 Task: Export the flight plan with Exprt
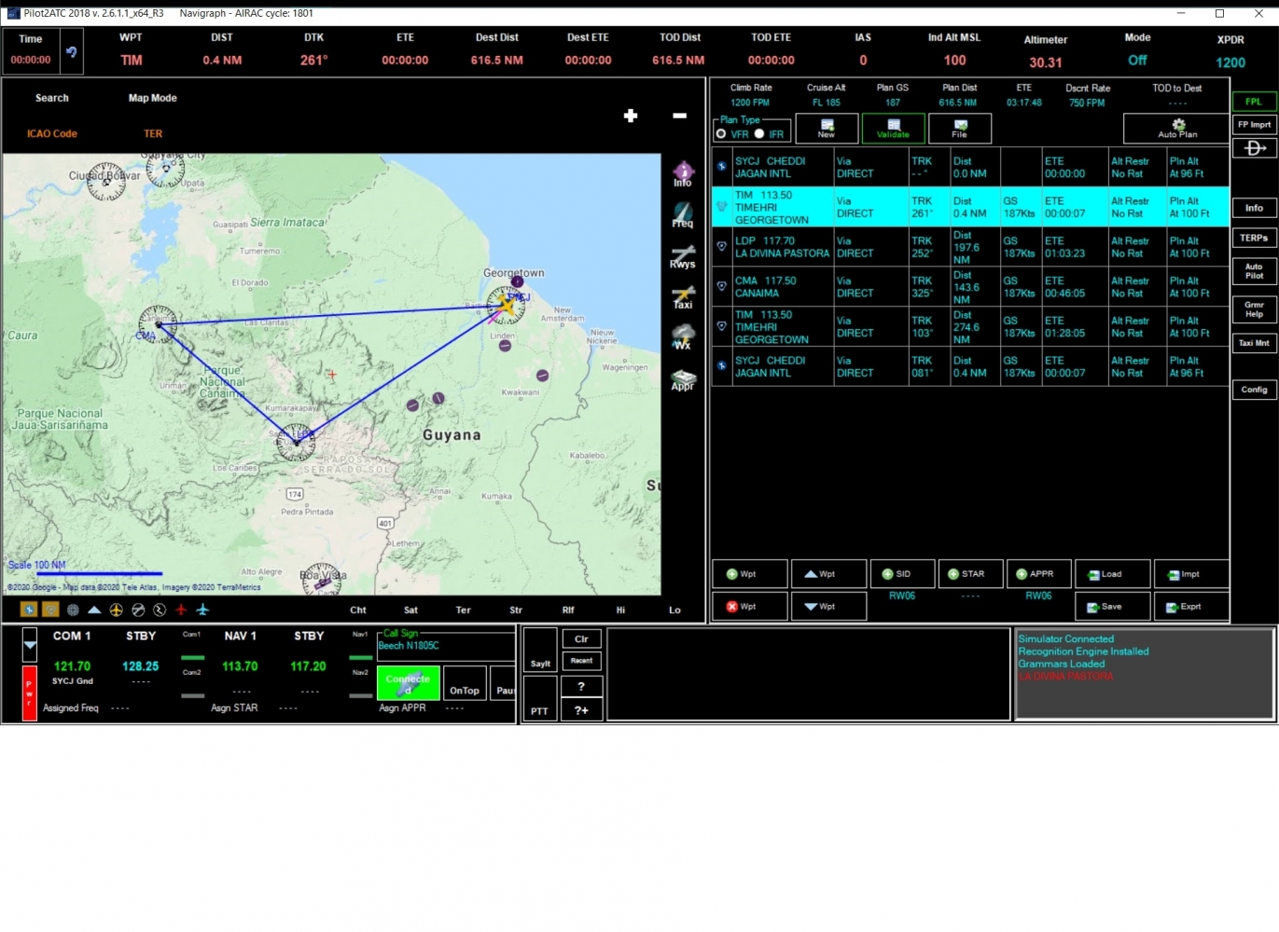click(x=1191, y=607)
